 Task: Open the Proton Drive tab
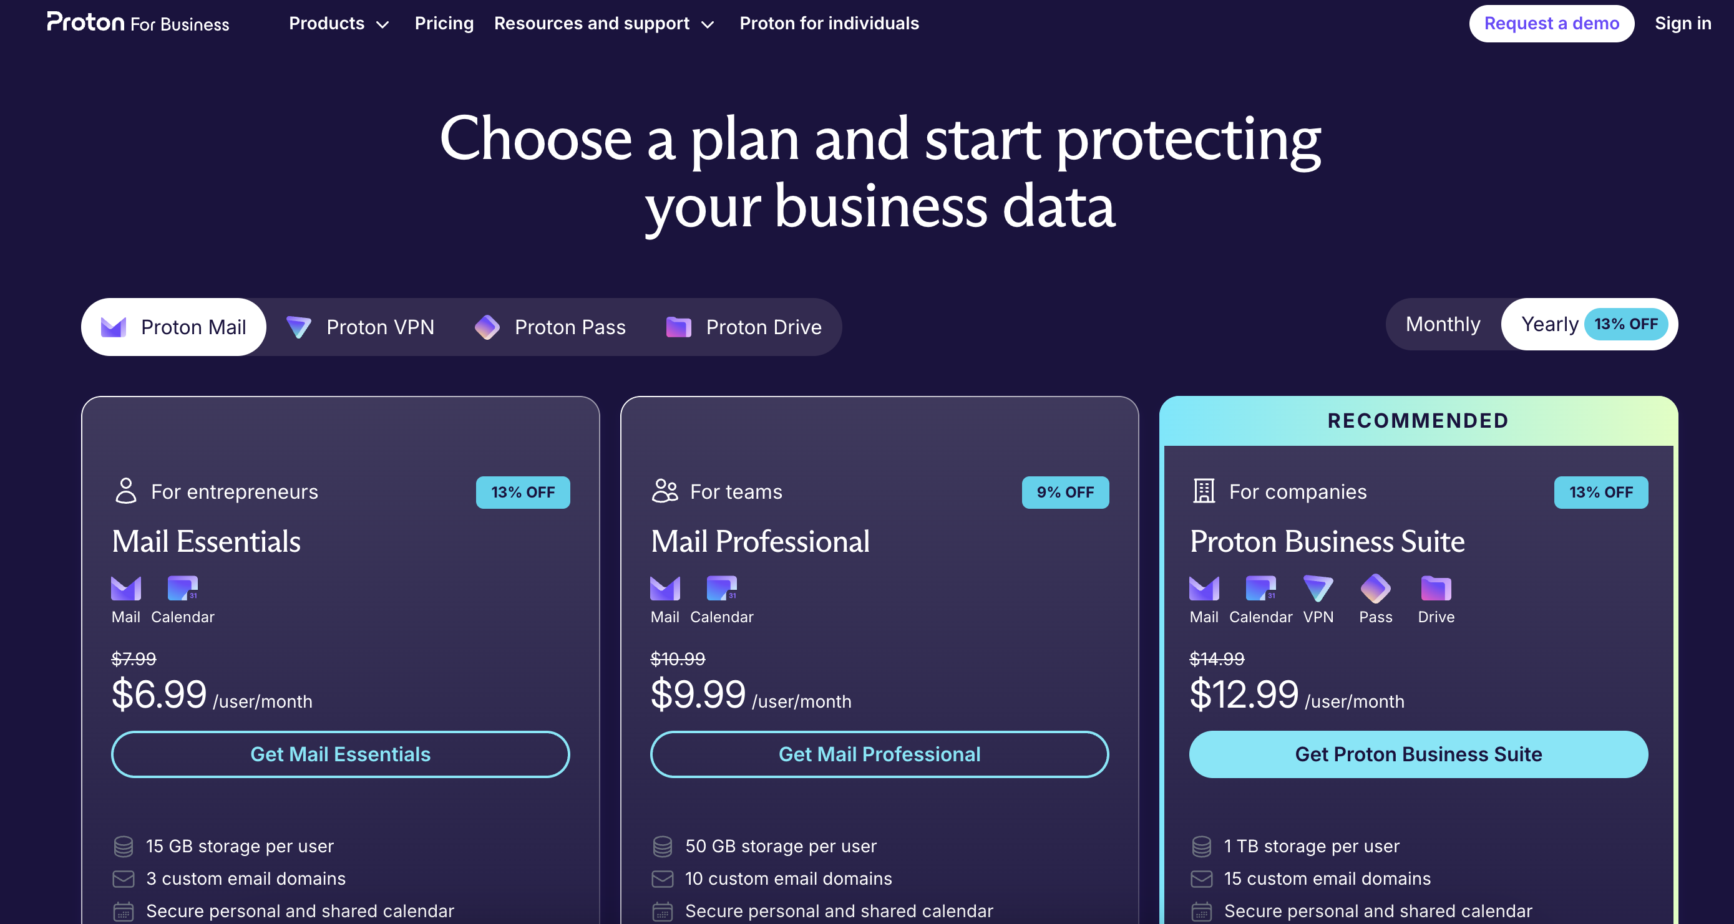pos(743,327)
